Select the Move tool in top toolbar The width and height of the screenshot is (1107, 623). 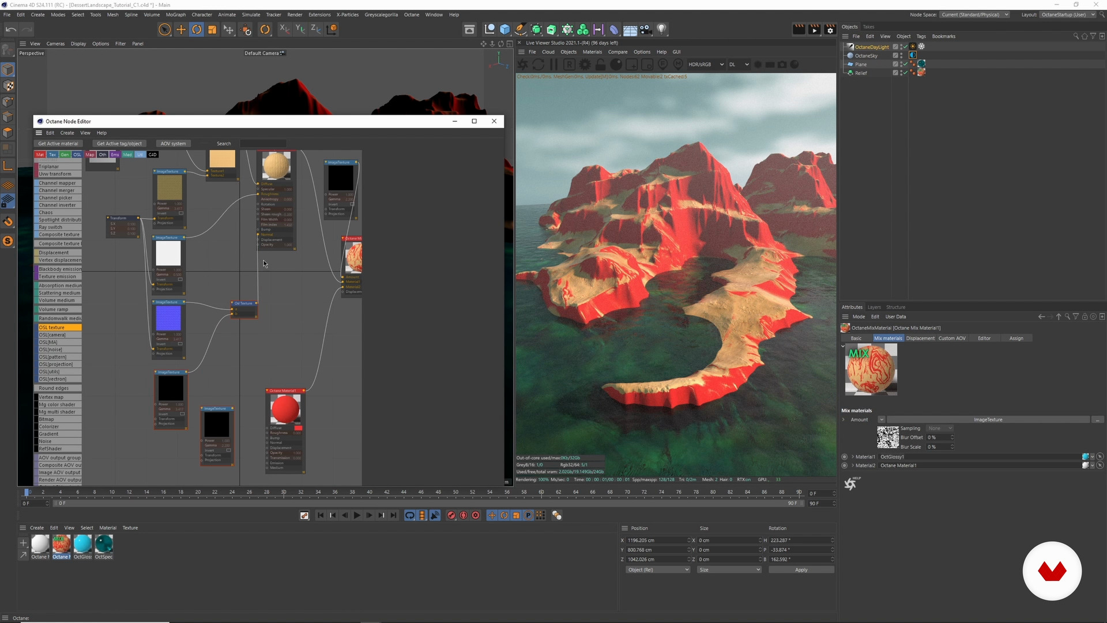point(181,29)
